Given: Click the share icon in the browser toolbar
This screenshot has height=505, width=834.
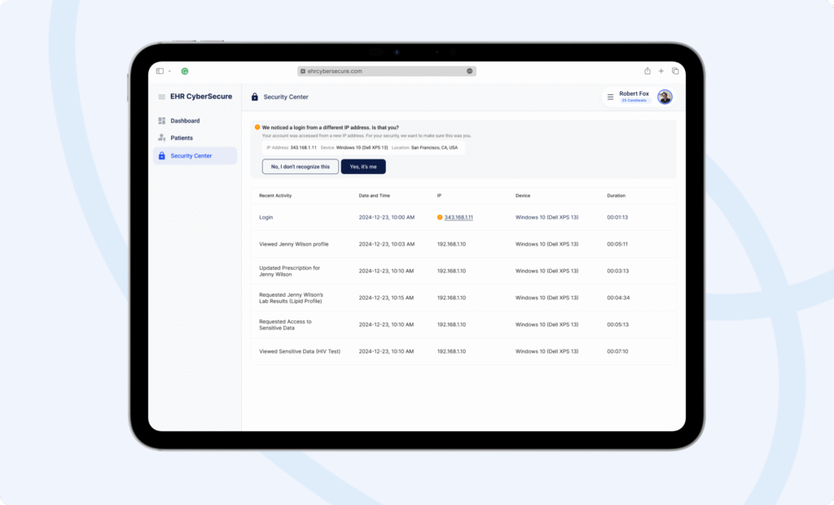Looking at the screenshot, I should click(x=647, y=71).
